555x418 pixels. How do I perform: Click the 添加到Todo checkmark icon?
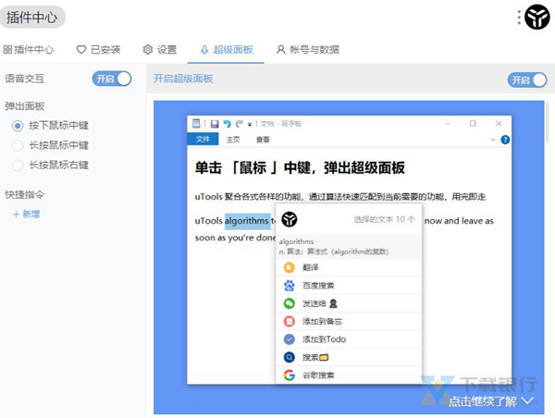(x=290, y=339)
